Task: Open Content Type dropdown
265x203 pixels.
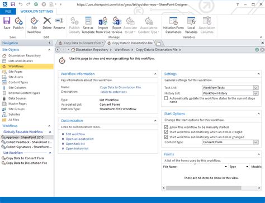Action: pyautogui.click(x=256, y=142)
